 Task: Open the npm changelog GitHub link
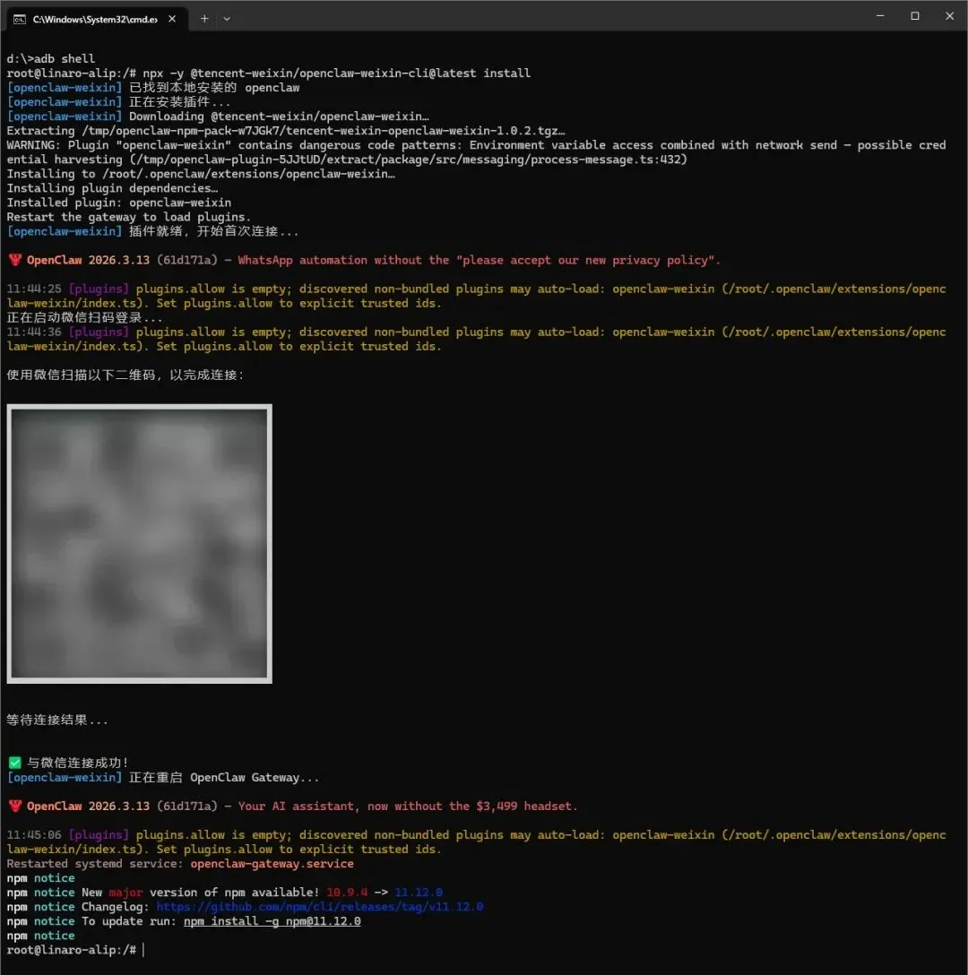pos(320,907)
